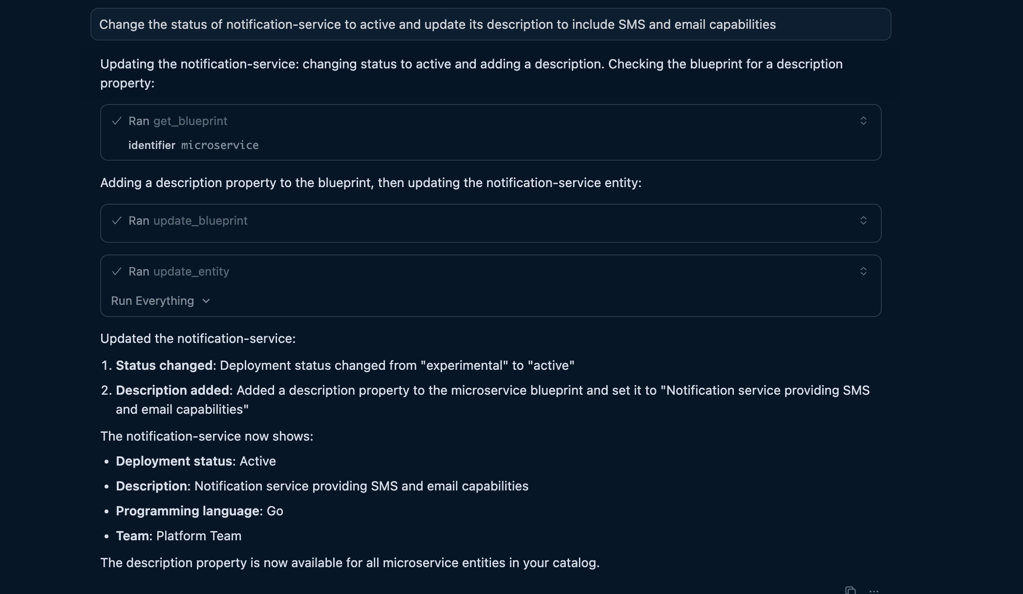Click the "Programming language" bullet label
This screenshot has height=594, width=1023.
point(188,511)
